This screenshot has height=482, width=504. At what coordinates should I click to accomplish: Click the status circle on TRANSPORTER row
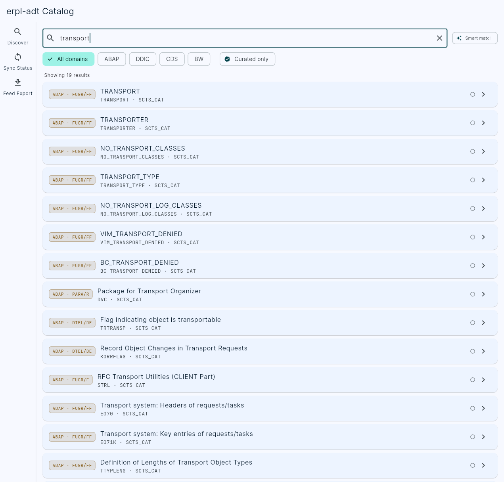(473, 123)
